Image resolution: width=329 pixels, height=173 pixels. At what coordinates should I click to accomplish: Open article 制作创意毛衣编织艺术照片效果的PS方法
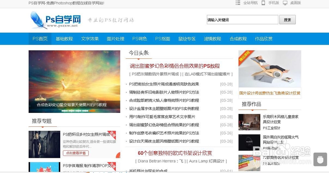click(164, 133)
